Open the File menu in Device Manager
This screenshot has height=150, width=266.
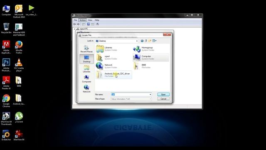click(75, 20)
